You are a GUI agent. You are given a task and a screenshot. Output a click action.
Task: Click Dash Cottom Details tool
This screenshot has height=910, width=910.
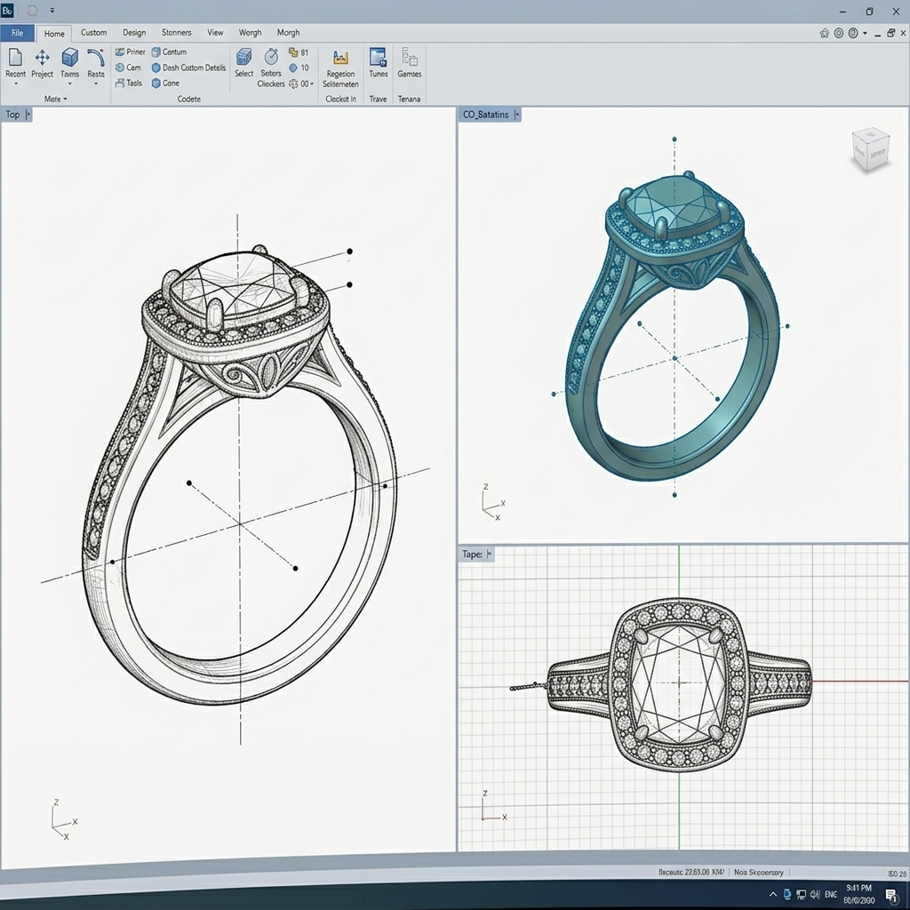pyautogui.click(x=188, y=68)
